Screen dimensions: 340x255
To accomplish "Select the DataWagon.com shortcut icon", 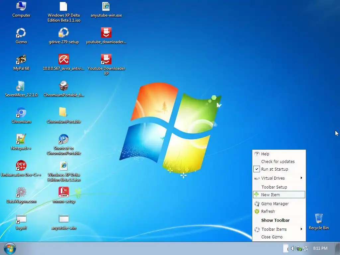I will [x=21, y=192].
